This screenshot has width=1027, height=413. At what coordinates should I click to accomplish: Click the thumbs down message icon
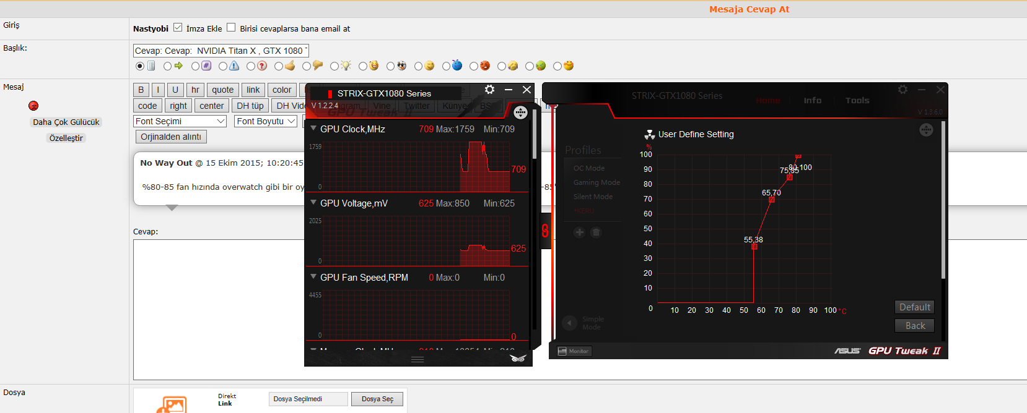pyautogui.click(x=318, y=65)
